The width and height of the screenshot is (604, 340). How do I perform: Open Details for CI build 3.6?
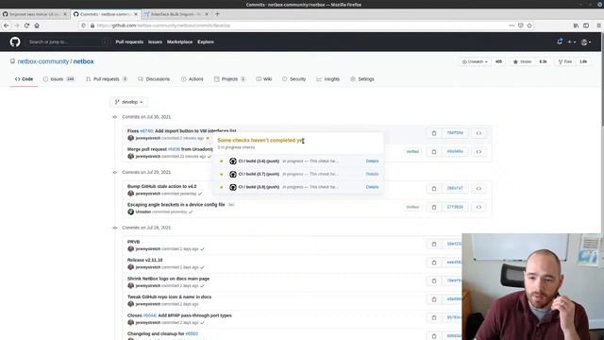tap(372, 161)
